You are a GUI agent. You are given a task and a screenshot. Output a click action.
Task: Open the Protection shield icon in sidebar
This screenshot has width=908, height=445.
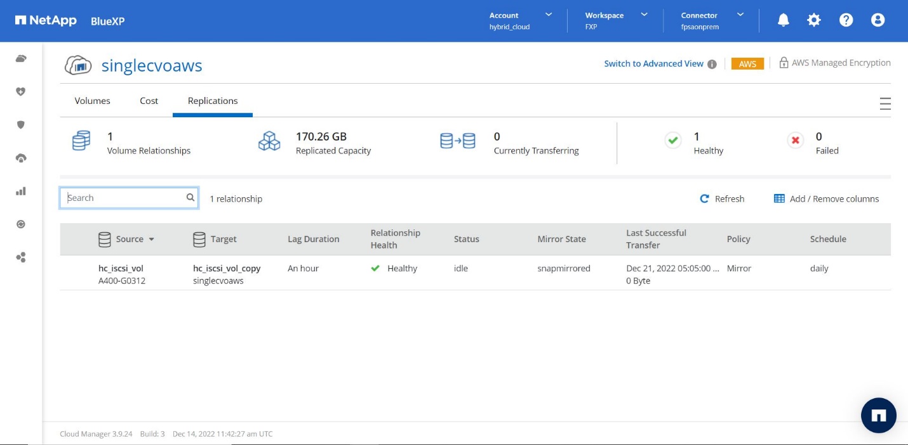point(21,125)
